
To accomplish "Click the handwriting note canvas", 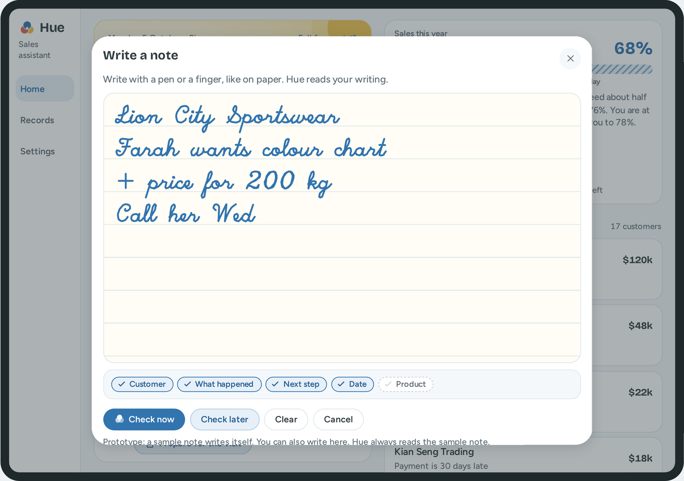I will coord(342,228).
